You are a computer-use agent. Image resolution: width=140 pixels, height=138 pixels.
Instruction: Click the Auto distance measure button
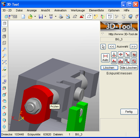[x=105, y=58]
